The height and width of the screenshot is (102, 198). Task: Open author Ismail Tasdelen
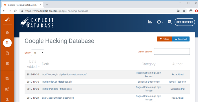177,82
